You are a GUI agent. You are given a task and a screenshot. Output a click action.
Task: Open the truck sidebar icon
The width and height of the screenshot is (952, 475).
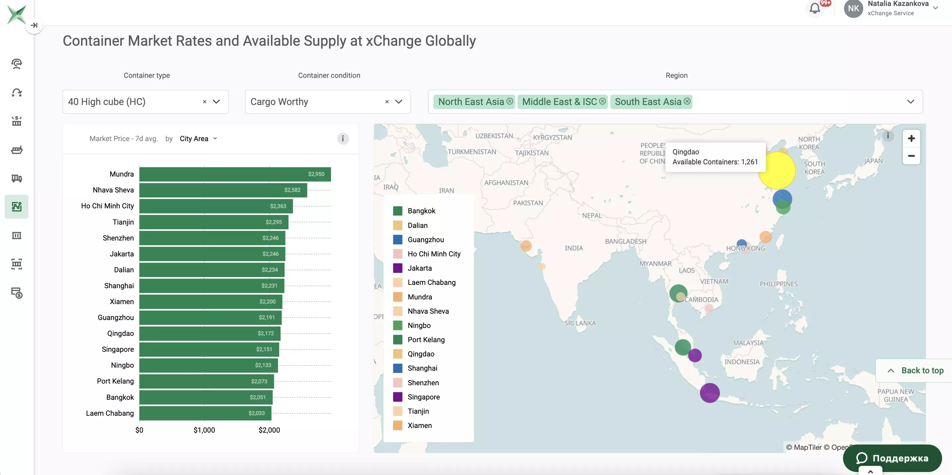(17, 178)
